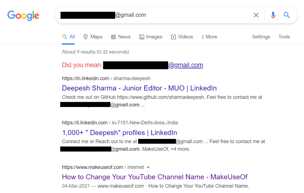Open the result options arrow next to Internet
Screen dimensions: 304x193
(148, 167)
